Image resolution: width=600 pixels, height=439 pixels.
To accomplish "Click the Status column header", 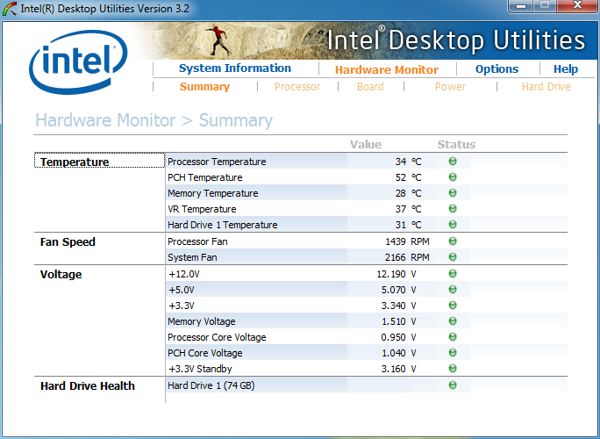I will (x=456, y=144).
